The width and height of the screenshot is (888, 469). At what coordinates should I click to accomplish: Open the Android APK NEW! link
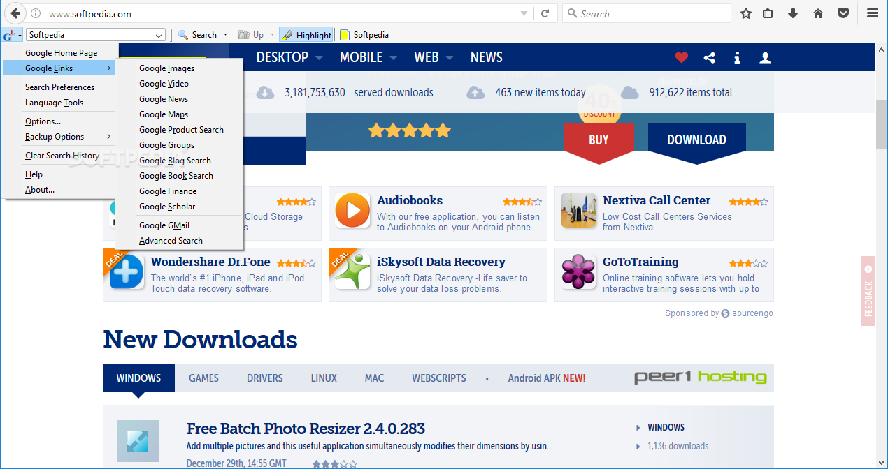[x=547, y=378]
